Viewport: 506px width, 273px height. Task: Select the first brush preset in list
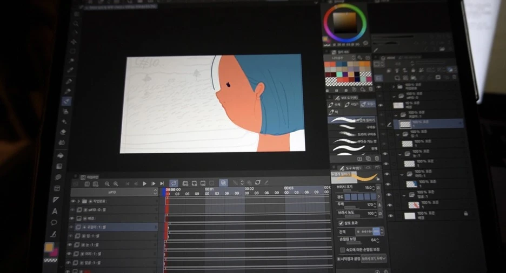click(352, 120)
